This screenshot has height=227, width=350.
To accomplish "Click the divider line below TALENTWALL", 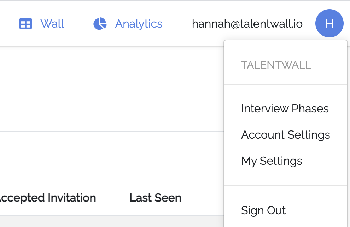I will [286, 85].
